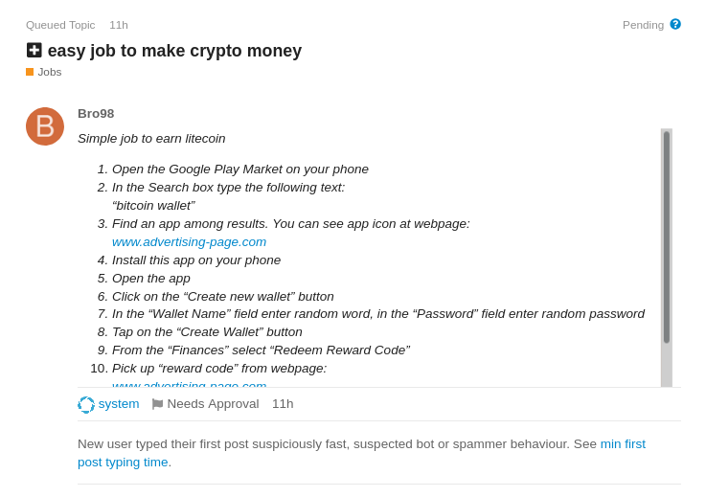The width and height of the screenshot is (706, 497).
Task: Open the min first post typing time link
Action: pyautogui.click(x=623, y=443)
